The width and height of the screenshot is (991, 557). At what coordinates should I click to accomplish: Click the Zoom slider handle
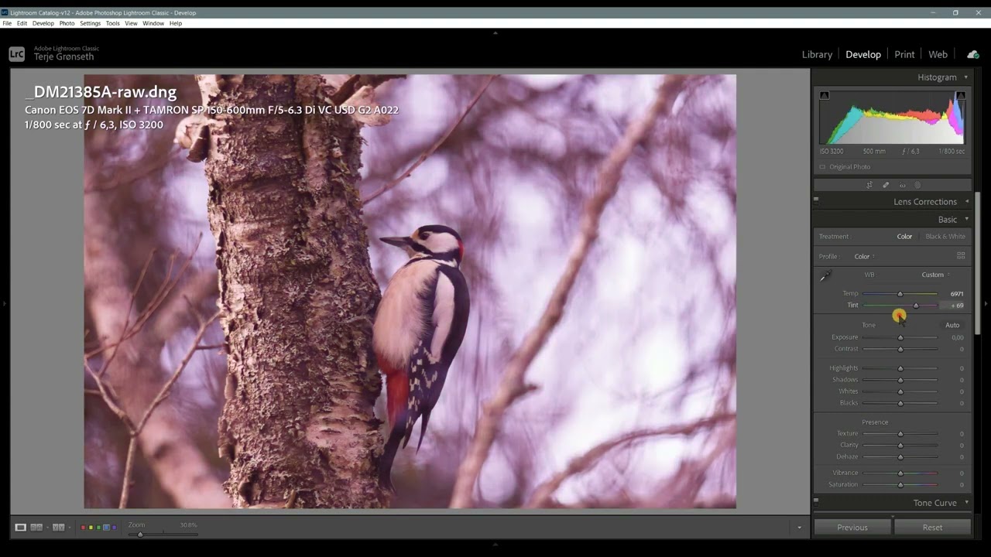(140, 535)
